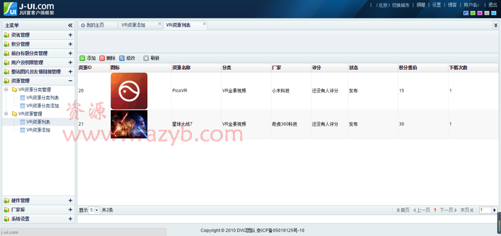Jump to page using go arrow icon

pos(495,210)
